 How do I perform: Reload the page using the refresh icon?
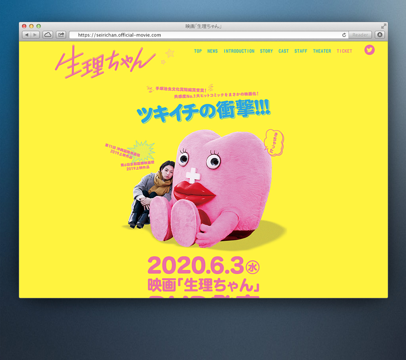click(x=344, y=35)
